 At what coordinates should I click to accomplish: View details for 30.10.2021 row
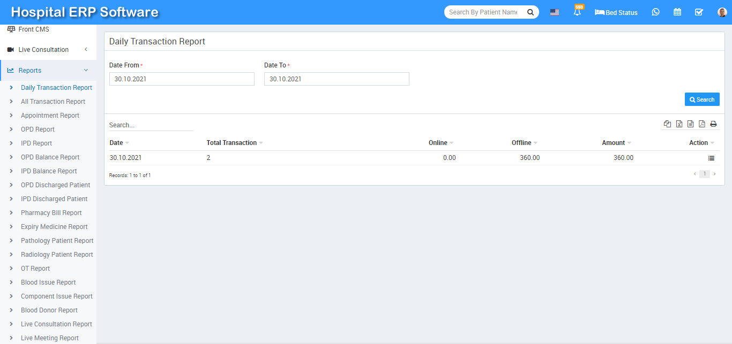coord(711,158)
